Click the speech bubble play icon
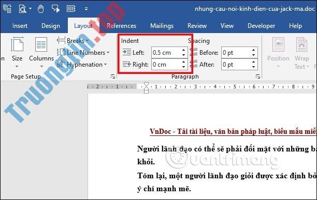Viewport: 317px width, 200px height. point(55,9)
